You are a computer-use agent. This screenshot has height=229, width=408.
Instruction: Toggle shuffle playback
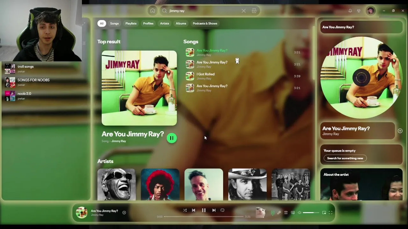(x=185, y=210)
